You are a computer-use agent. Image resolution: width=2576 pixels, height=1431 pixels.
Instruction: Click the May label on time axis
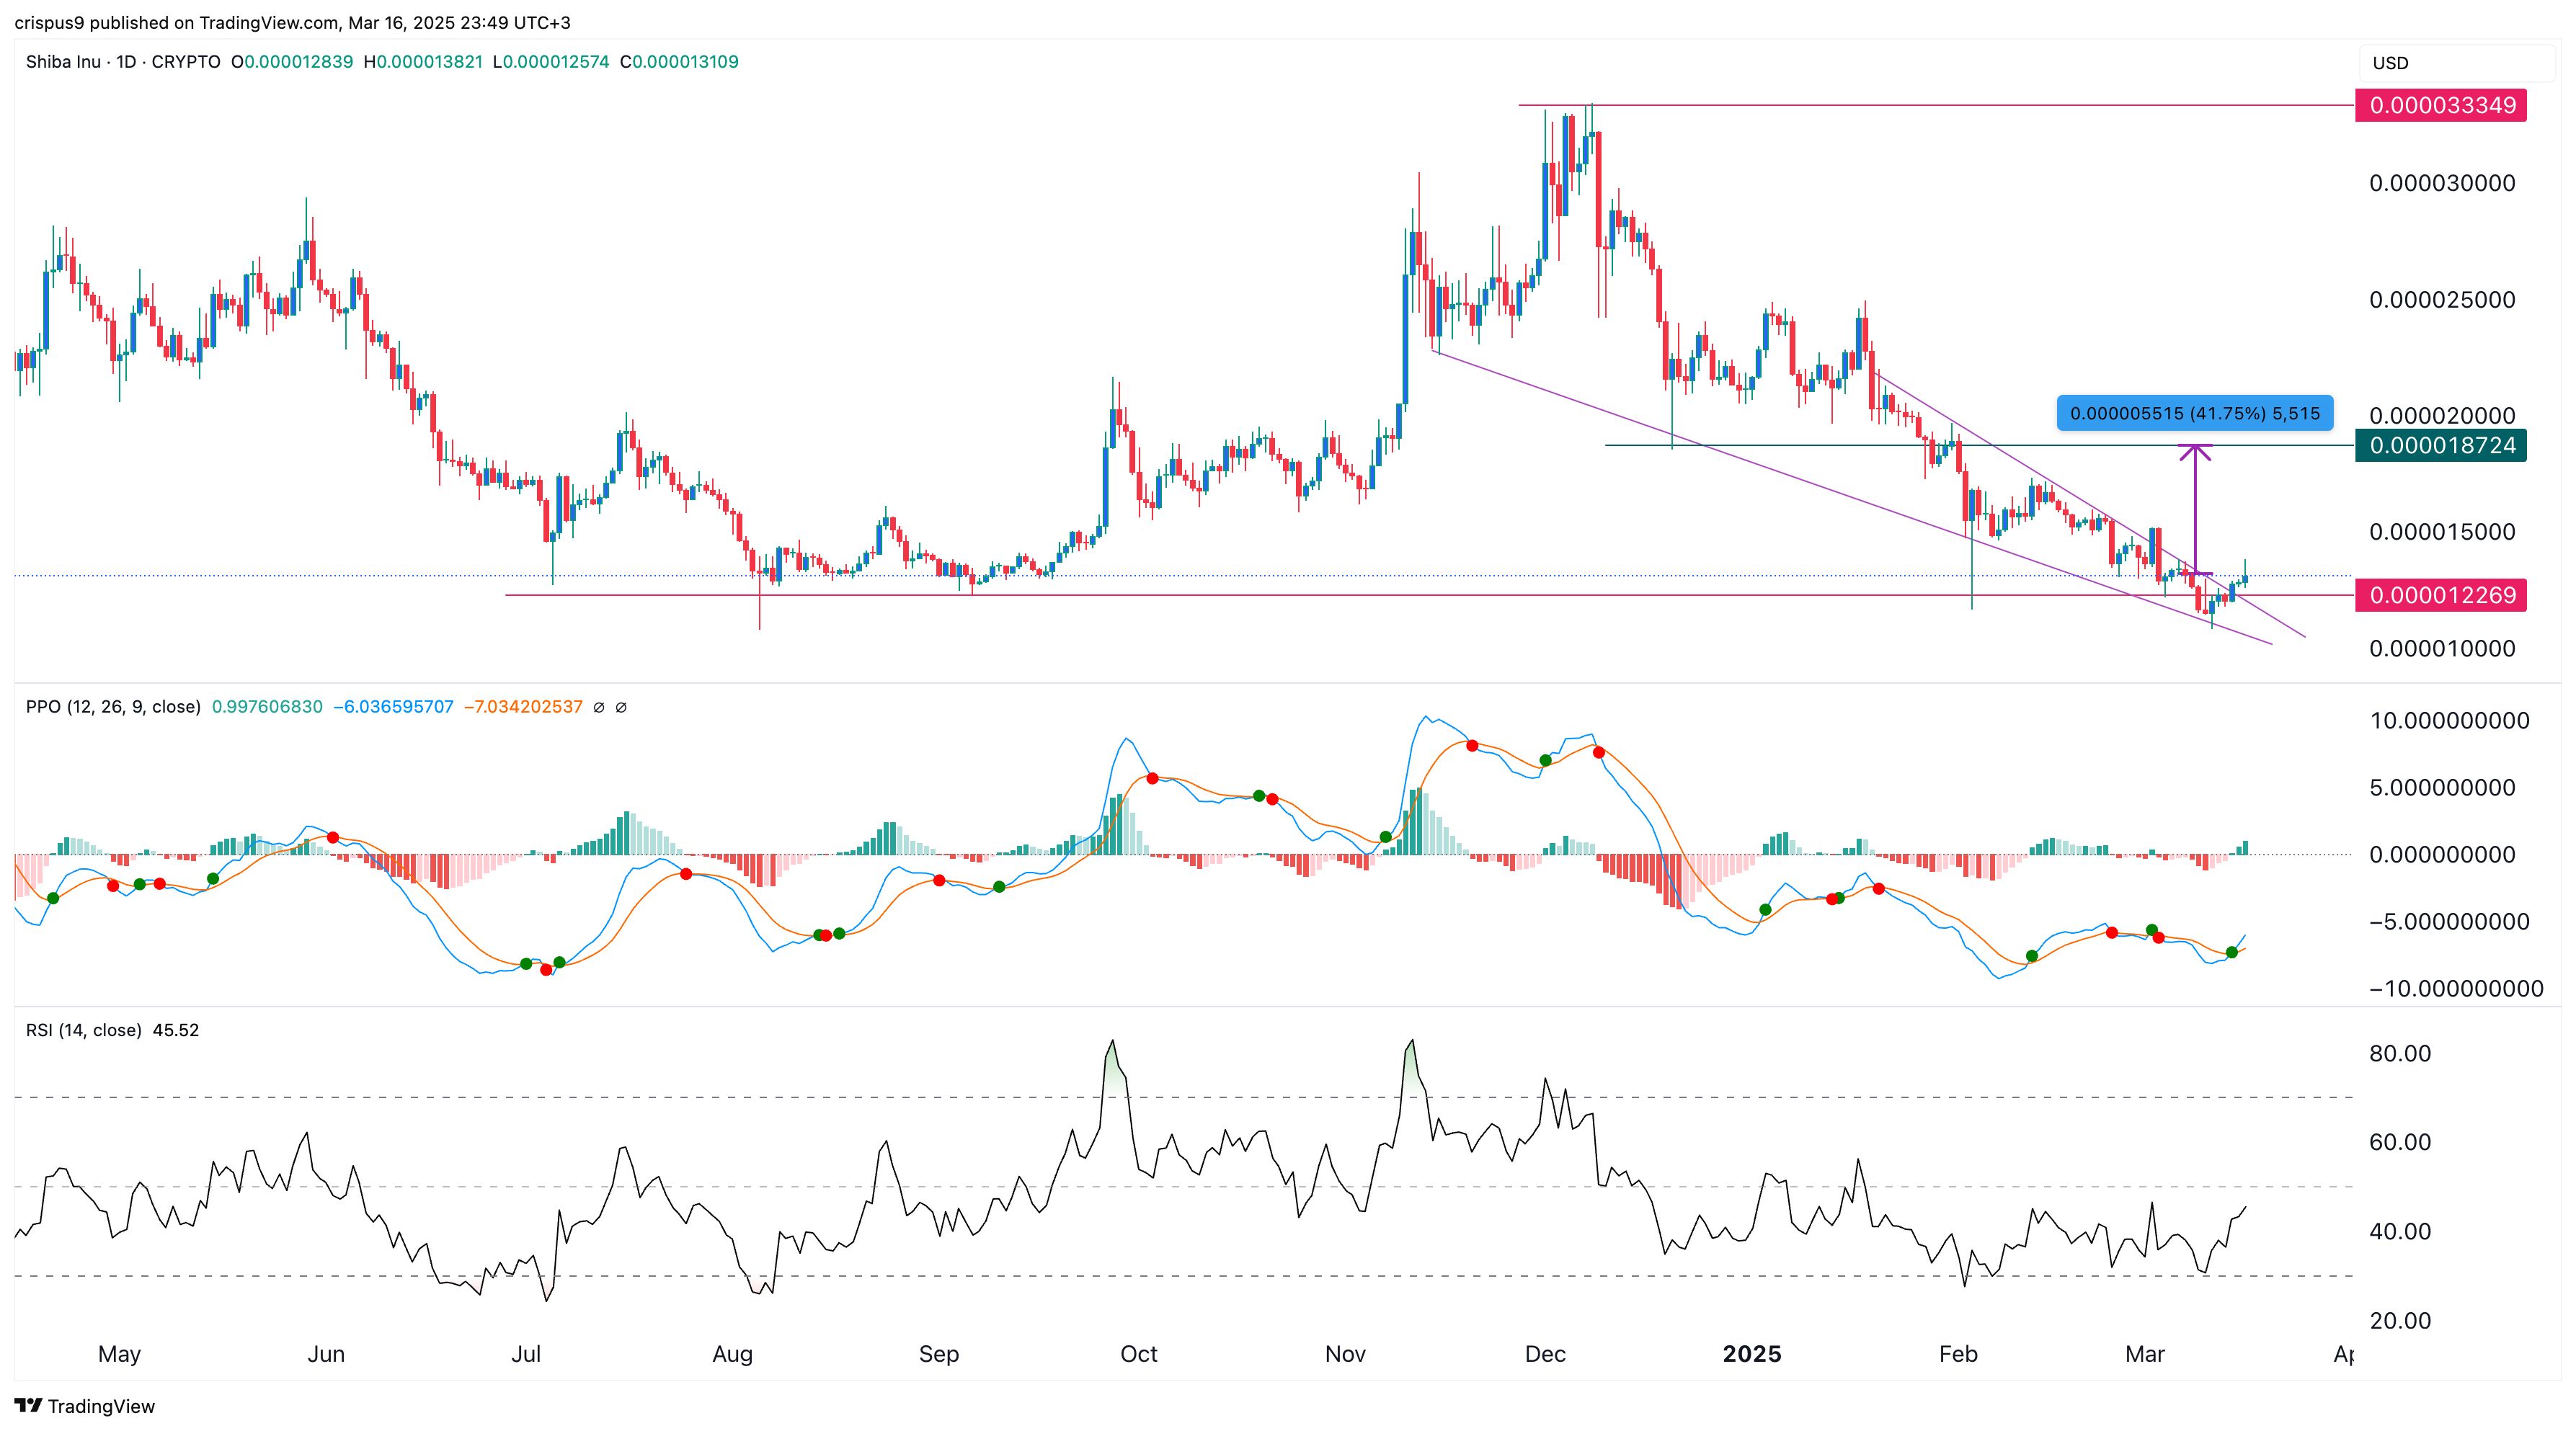(x=119, y=1354)
